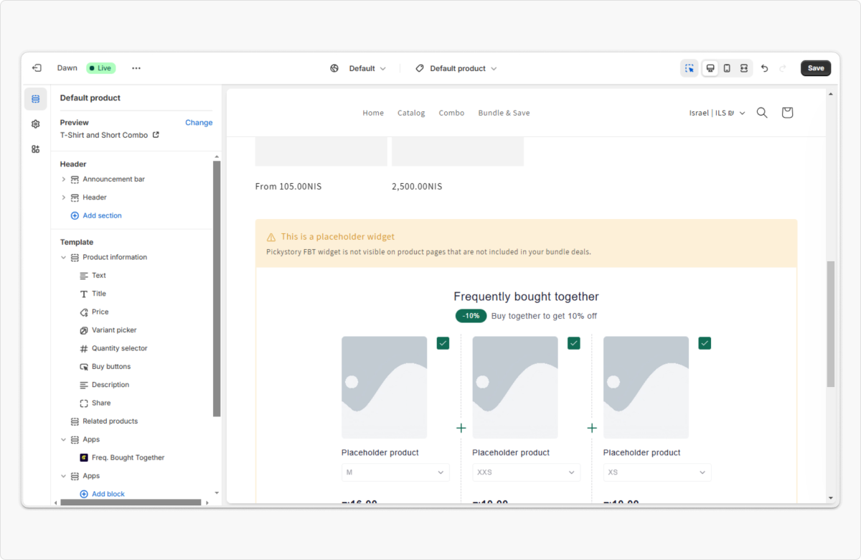Screen dimensions: 861x560
Task: Toggle the inspector selection tool
Action: click(690, 68)
